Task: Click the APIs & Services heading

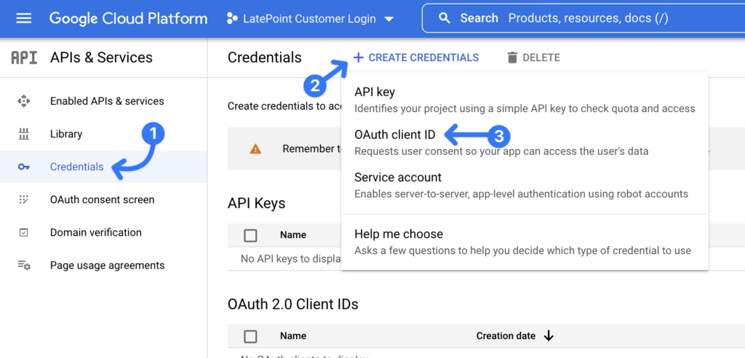Action: [x=101, y=57]
